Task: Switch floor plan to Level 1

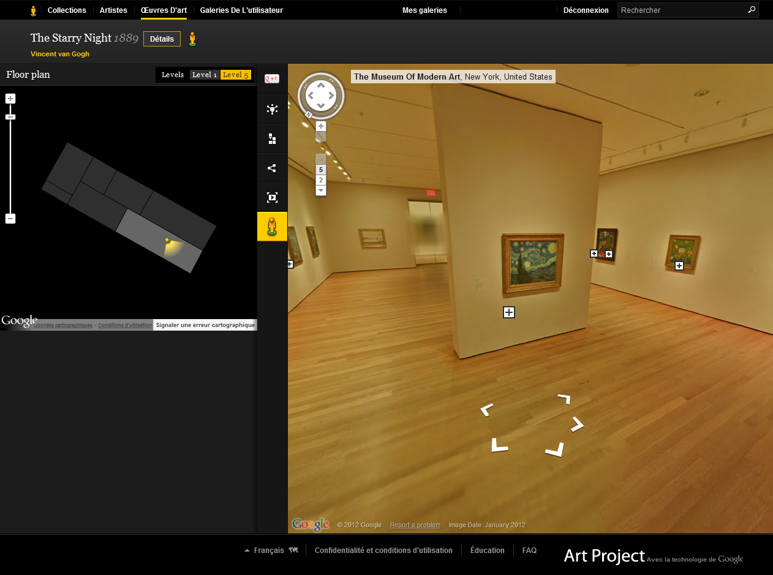Action: pos(205,75)
